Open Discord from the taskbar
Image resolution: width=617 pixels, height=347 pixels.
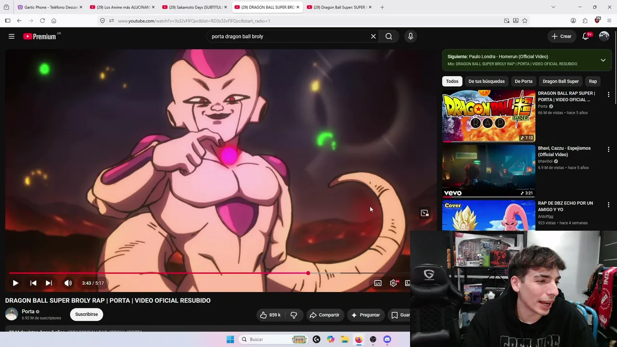pyautogui.click(x=387, y=339)
